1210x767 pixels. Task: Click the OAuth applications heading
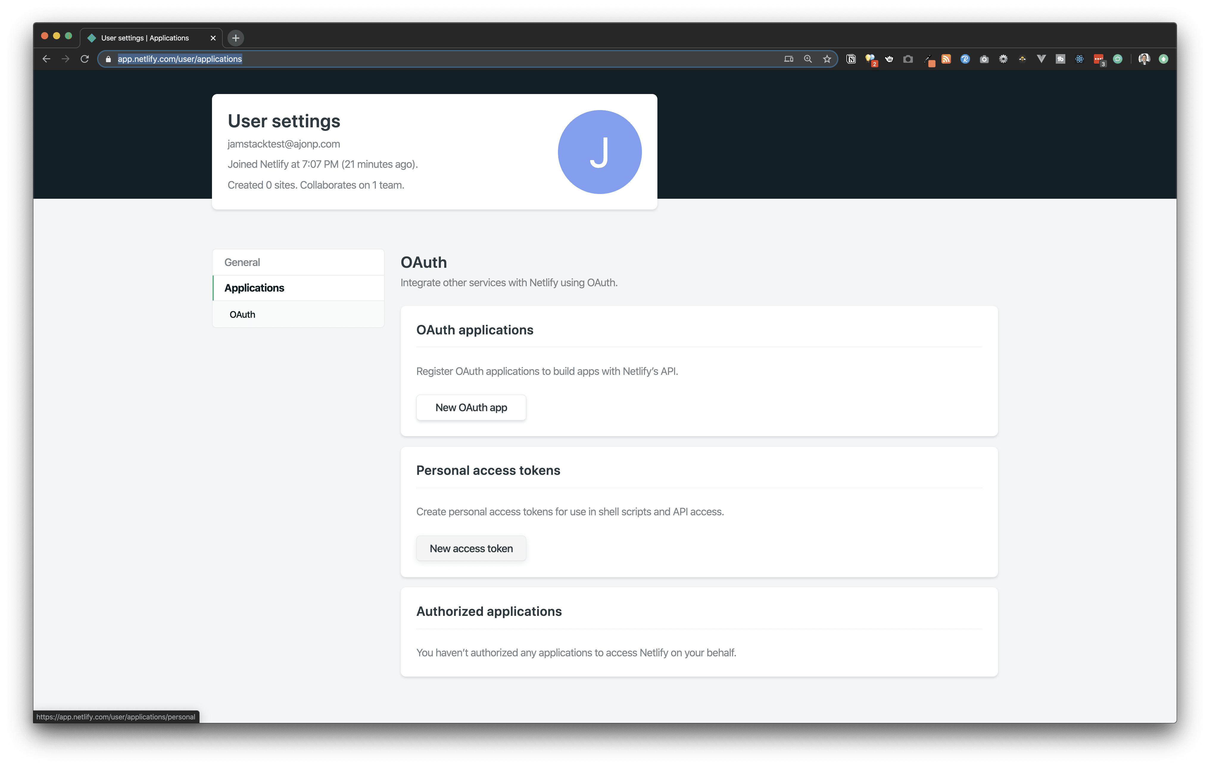coord(475,330)
